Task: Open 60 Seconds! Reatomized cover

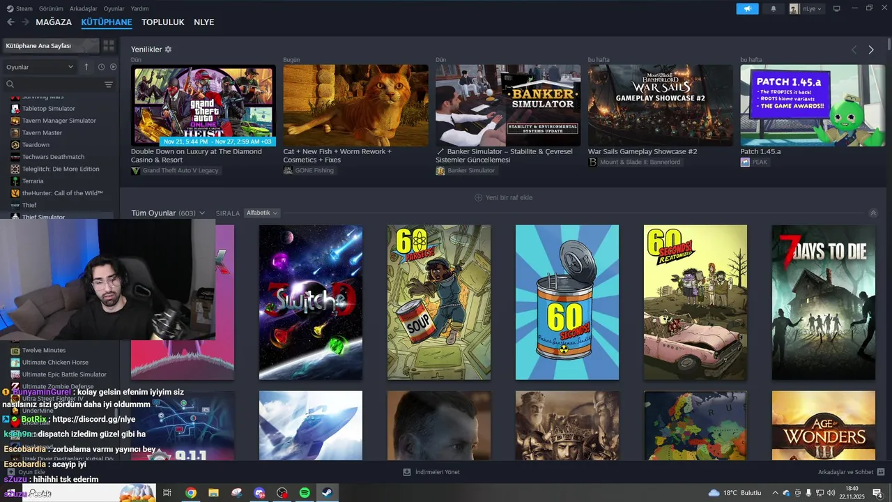Action: click(x=695, y=303)
